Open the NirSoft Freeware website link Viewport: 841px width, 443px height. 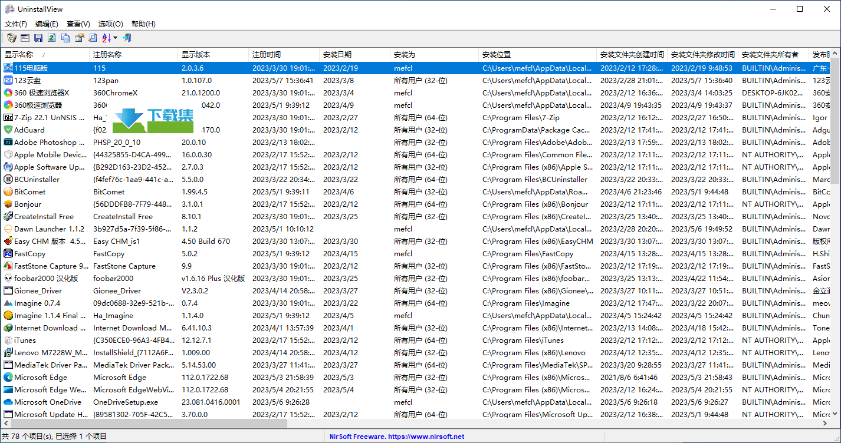coord(397,437)
